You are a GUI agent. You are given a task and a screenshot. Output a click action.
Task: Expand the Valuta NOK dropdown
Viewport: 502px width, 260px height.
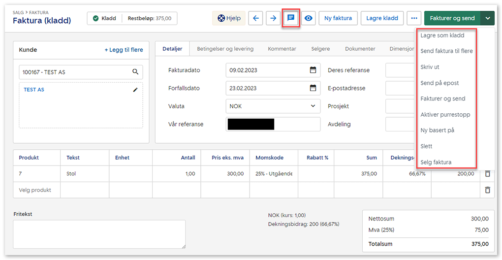tap(313, 106)
